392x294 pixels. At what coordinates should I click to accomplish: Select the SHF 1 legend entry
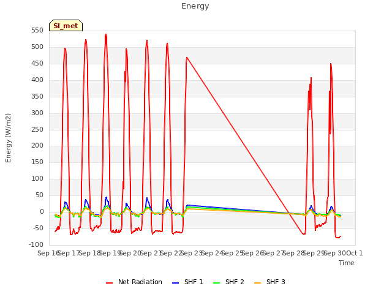pyautogui.click(x=187, y=282)
